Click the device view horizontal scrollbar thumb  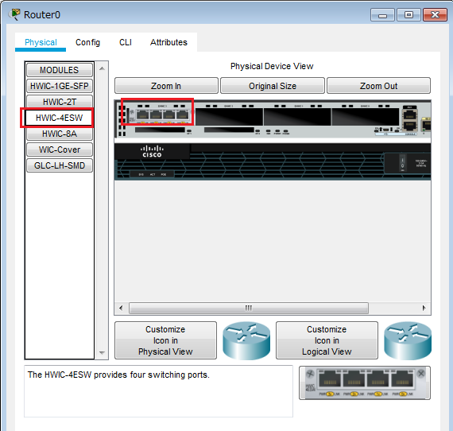[249, 308]
